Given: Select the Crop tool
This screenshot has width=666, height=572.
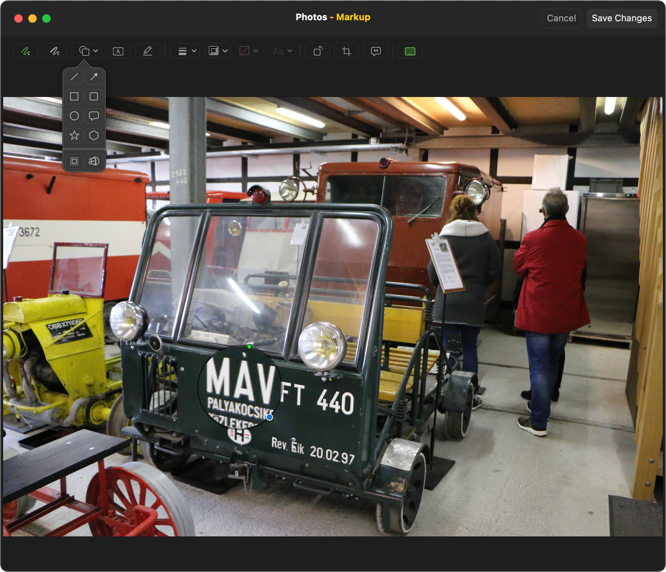Looking at the screenshot, I should [347, 51].
